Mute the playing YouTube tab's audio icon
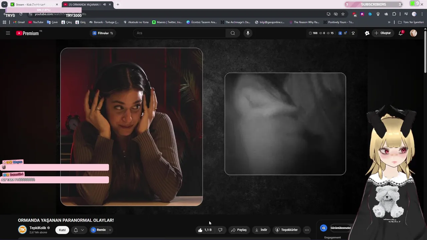The image size is (427, 240). point(104,5)
